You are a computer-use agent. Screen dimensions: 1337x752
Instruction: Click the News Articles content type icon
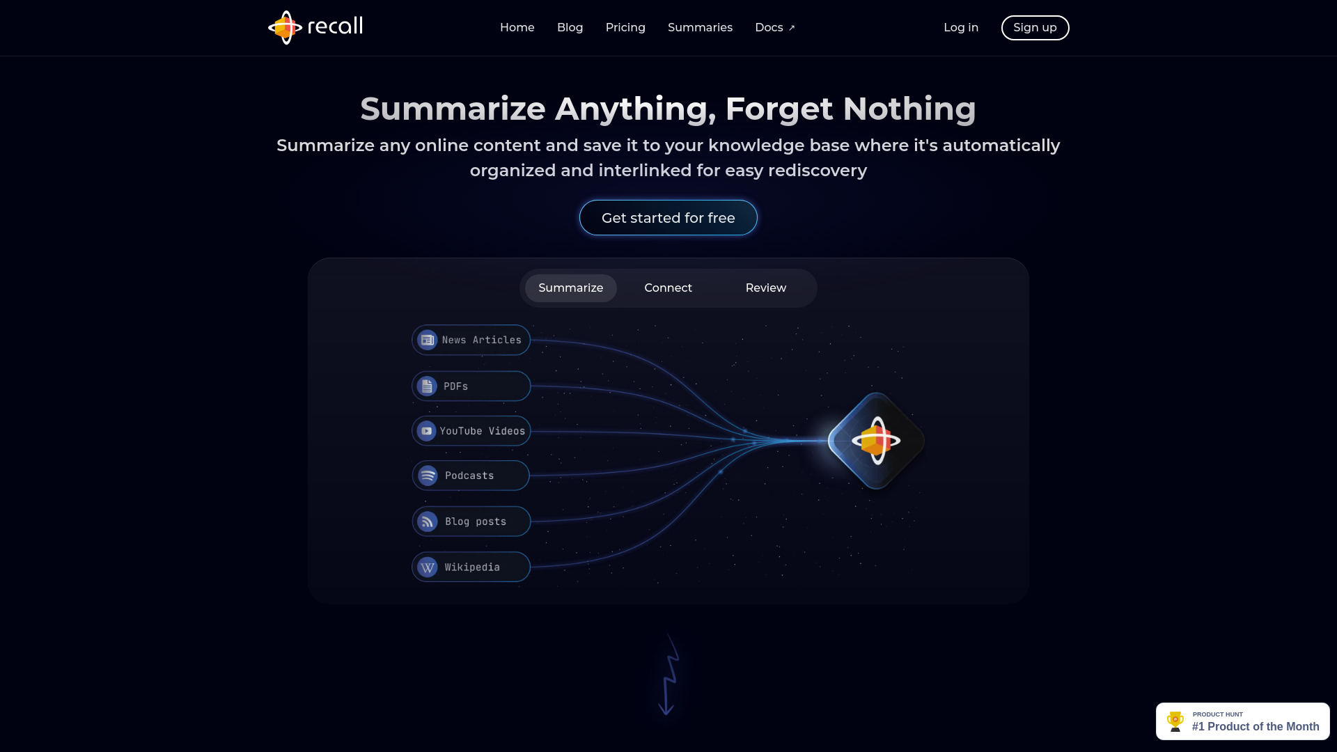pyautogui.click(x=426, y=340)
